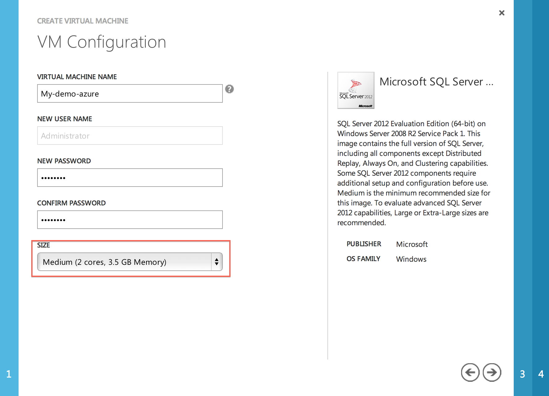
Task: Open the Size dropdown showing Medium
Action: click(x=130, y=262)
